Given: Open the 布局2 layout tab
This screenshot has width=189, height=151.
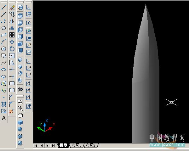Looking at the screenshot, I should point(90,145).
